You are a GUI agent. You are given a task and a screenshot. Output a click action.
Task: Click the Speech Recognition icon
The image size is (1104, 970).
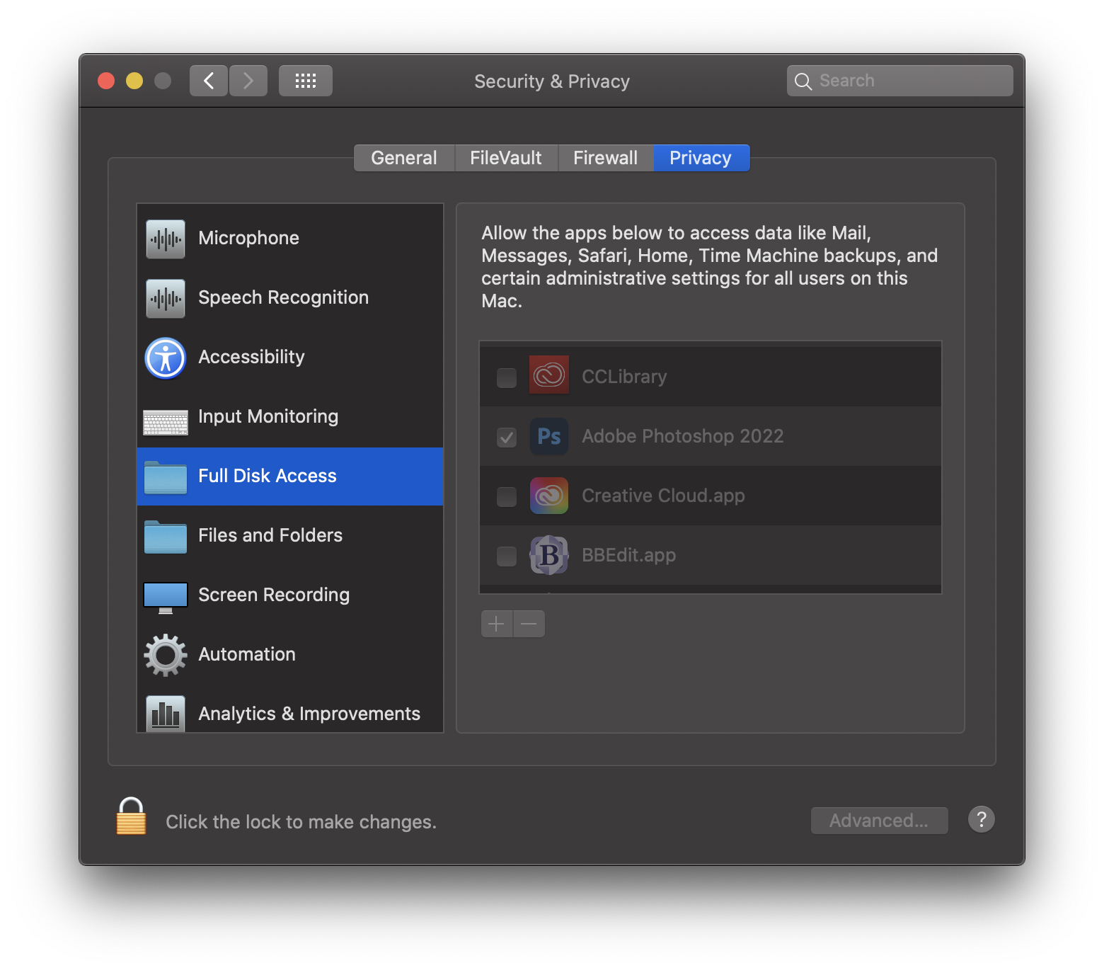point(164,297)
